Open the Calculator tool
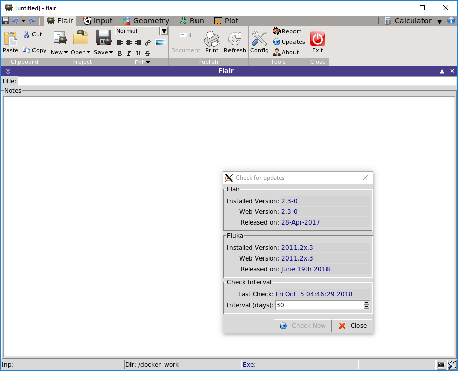 pos(408,21)
